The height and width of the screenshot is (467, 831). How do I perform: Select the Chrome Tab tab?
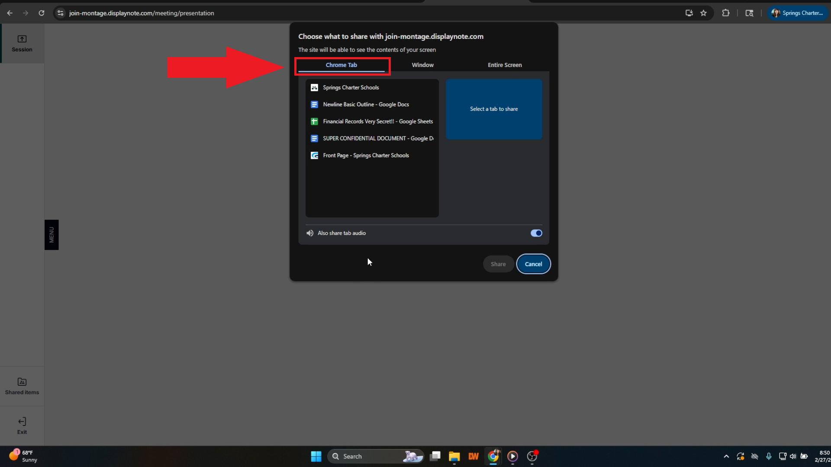[341, 65]
